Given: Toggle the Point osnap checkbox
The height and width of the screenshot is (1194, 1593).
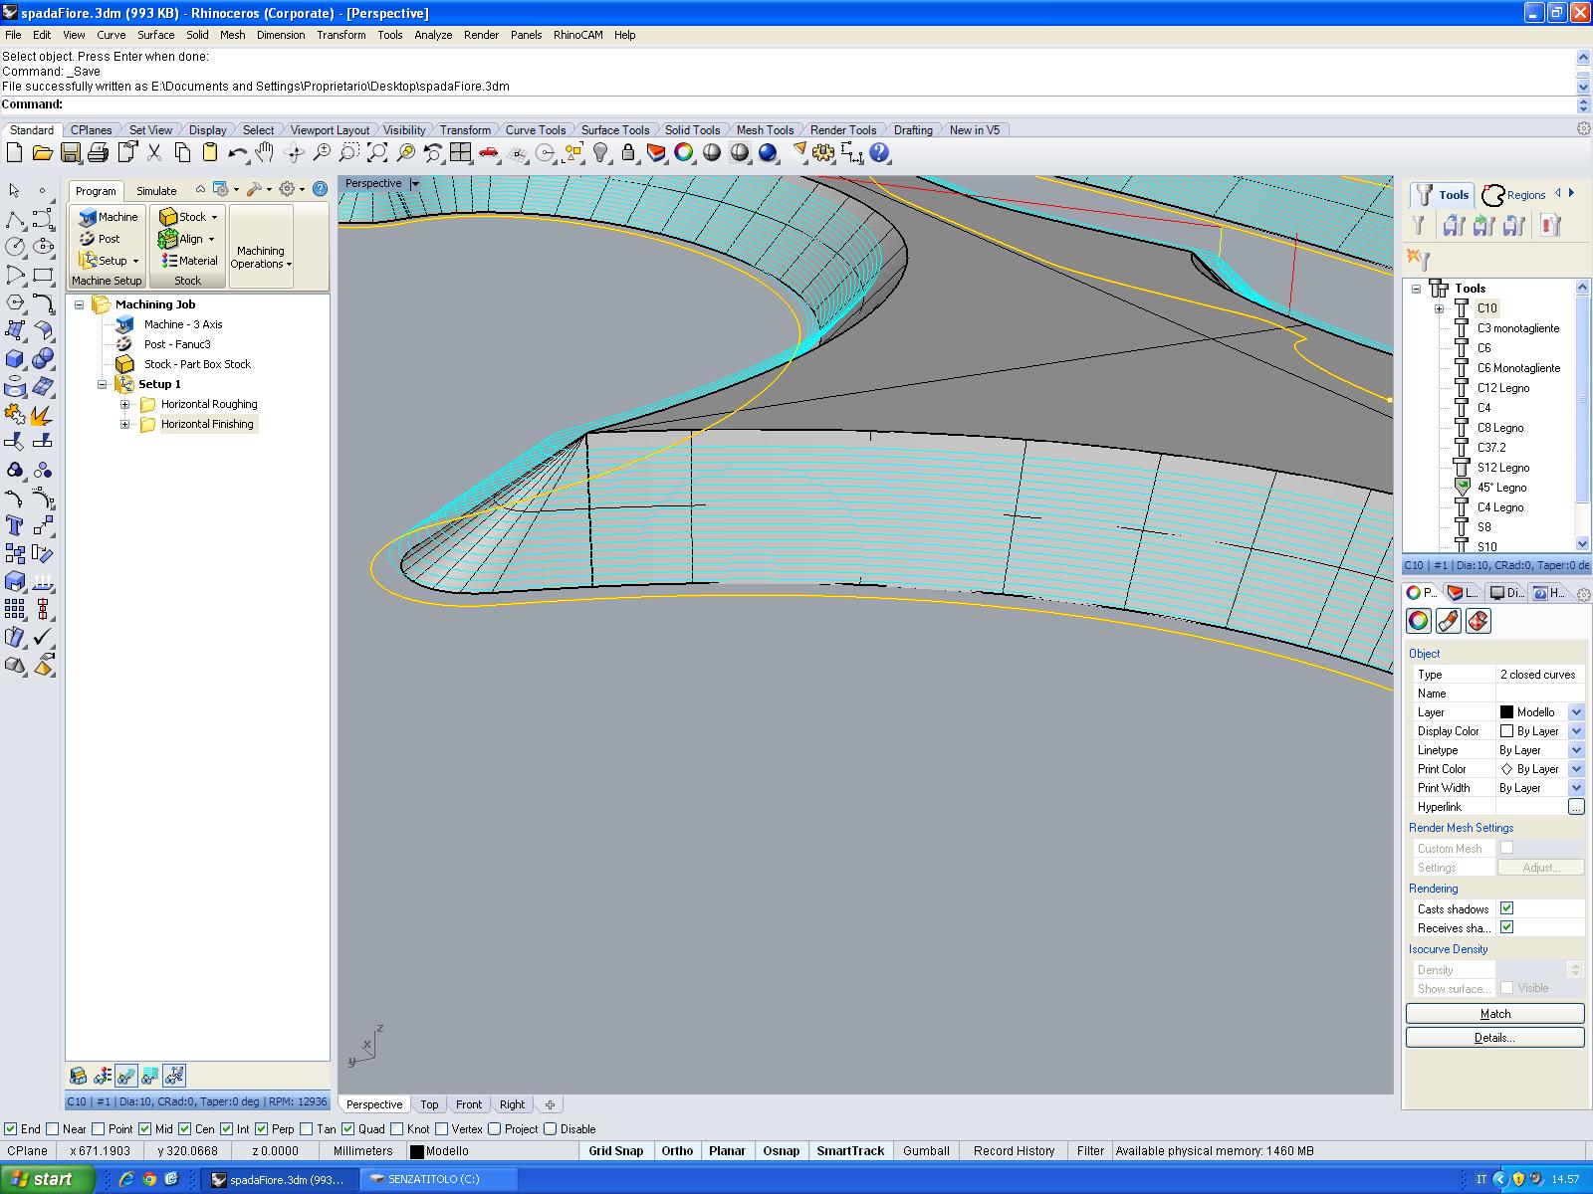Looking at the screenshot, I should coord(99,1128).
